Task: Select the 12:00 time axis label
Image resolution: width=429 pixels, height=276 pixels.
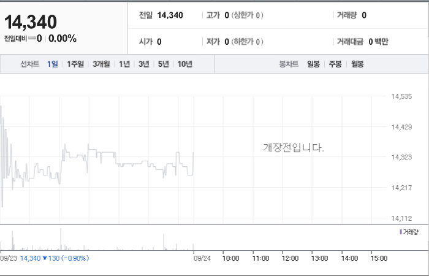Action: [x=290, y=258]
